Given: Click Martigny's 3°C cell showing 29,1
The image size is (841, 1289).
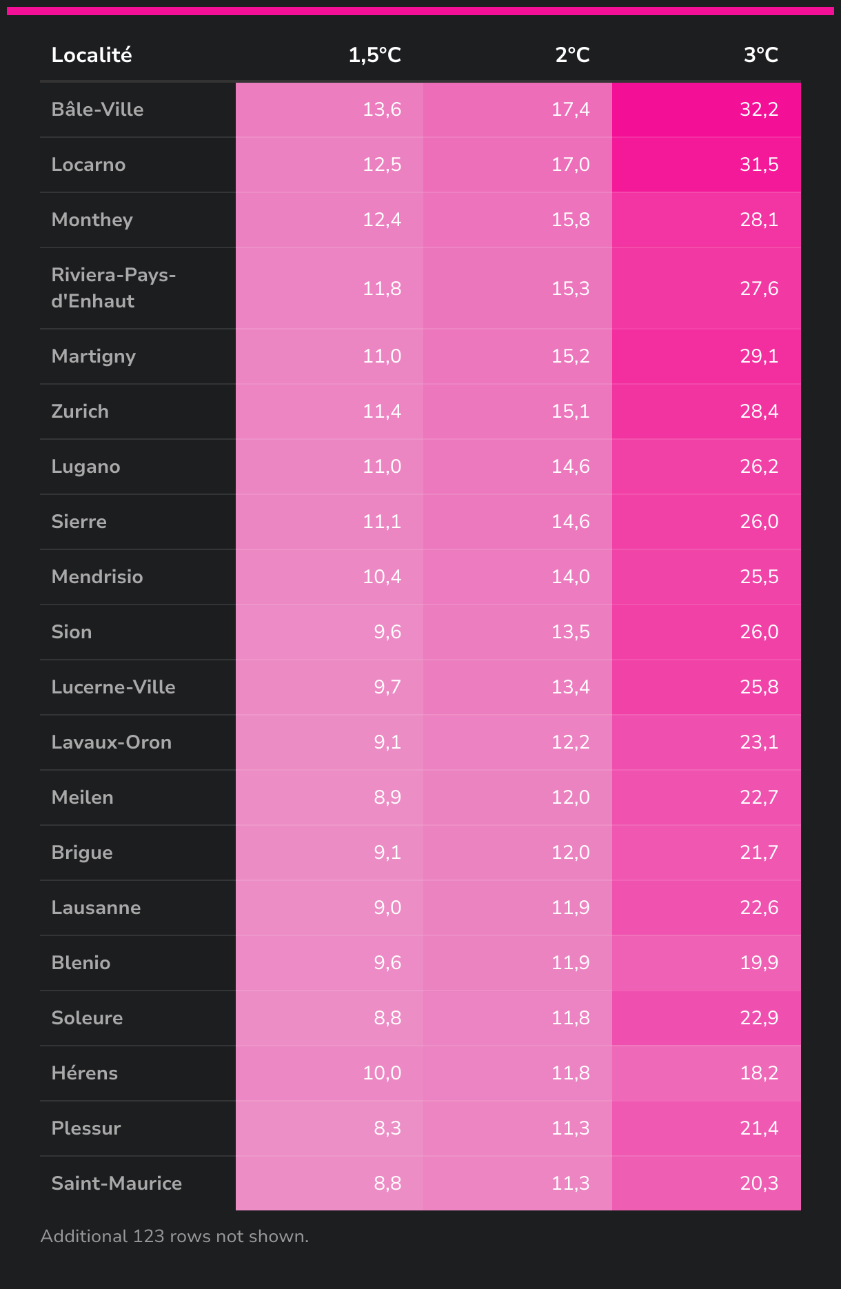Looking at the screenshot, I should (758, 356).
